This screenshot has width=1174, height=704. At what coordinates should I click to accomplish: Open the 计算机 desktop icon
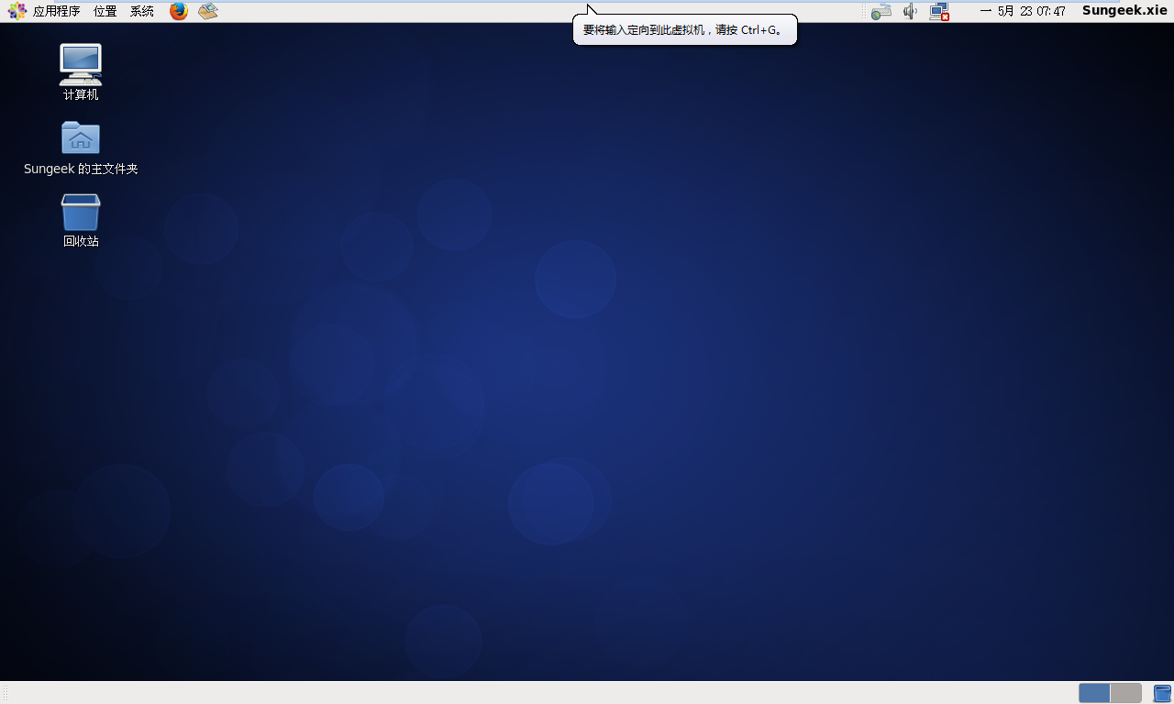click(80, 71)
